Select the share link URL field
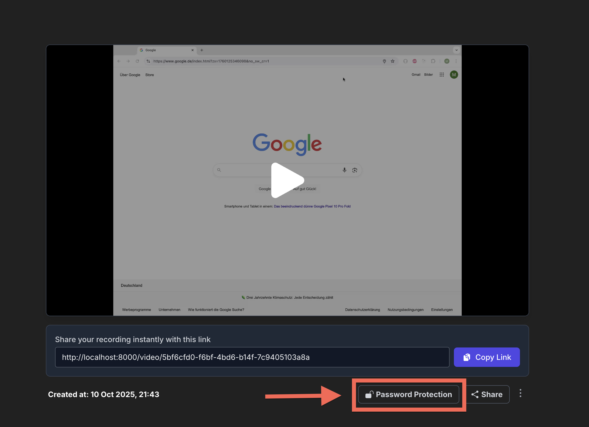Viewport: 589px width, 427px height. click(x=252, y=357)
